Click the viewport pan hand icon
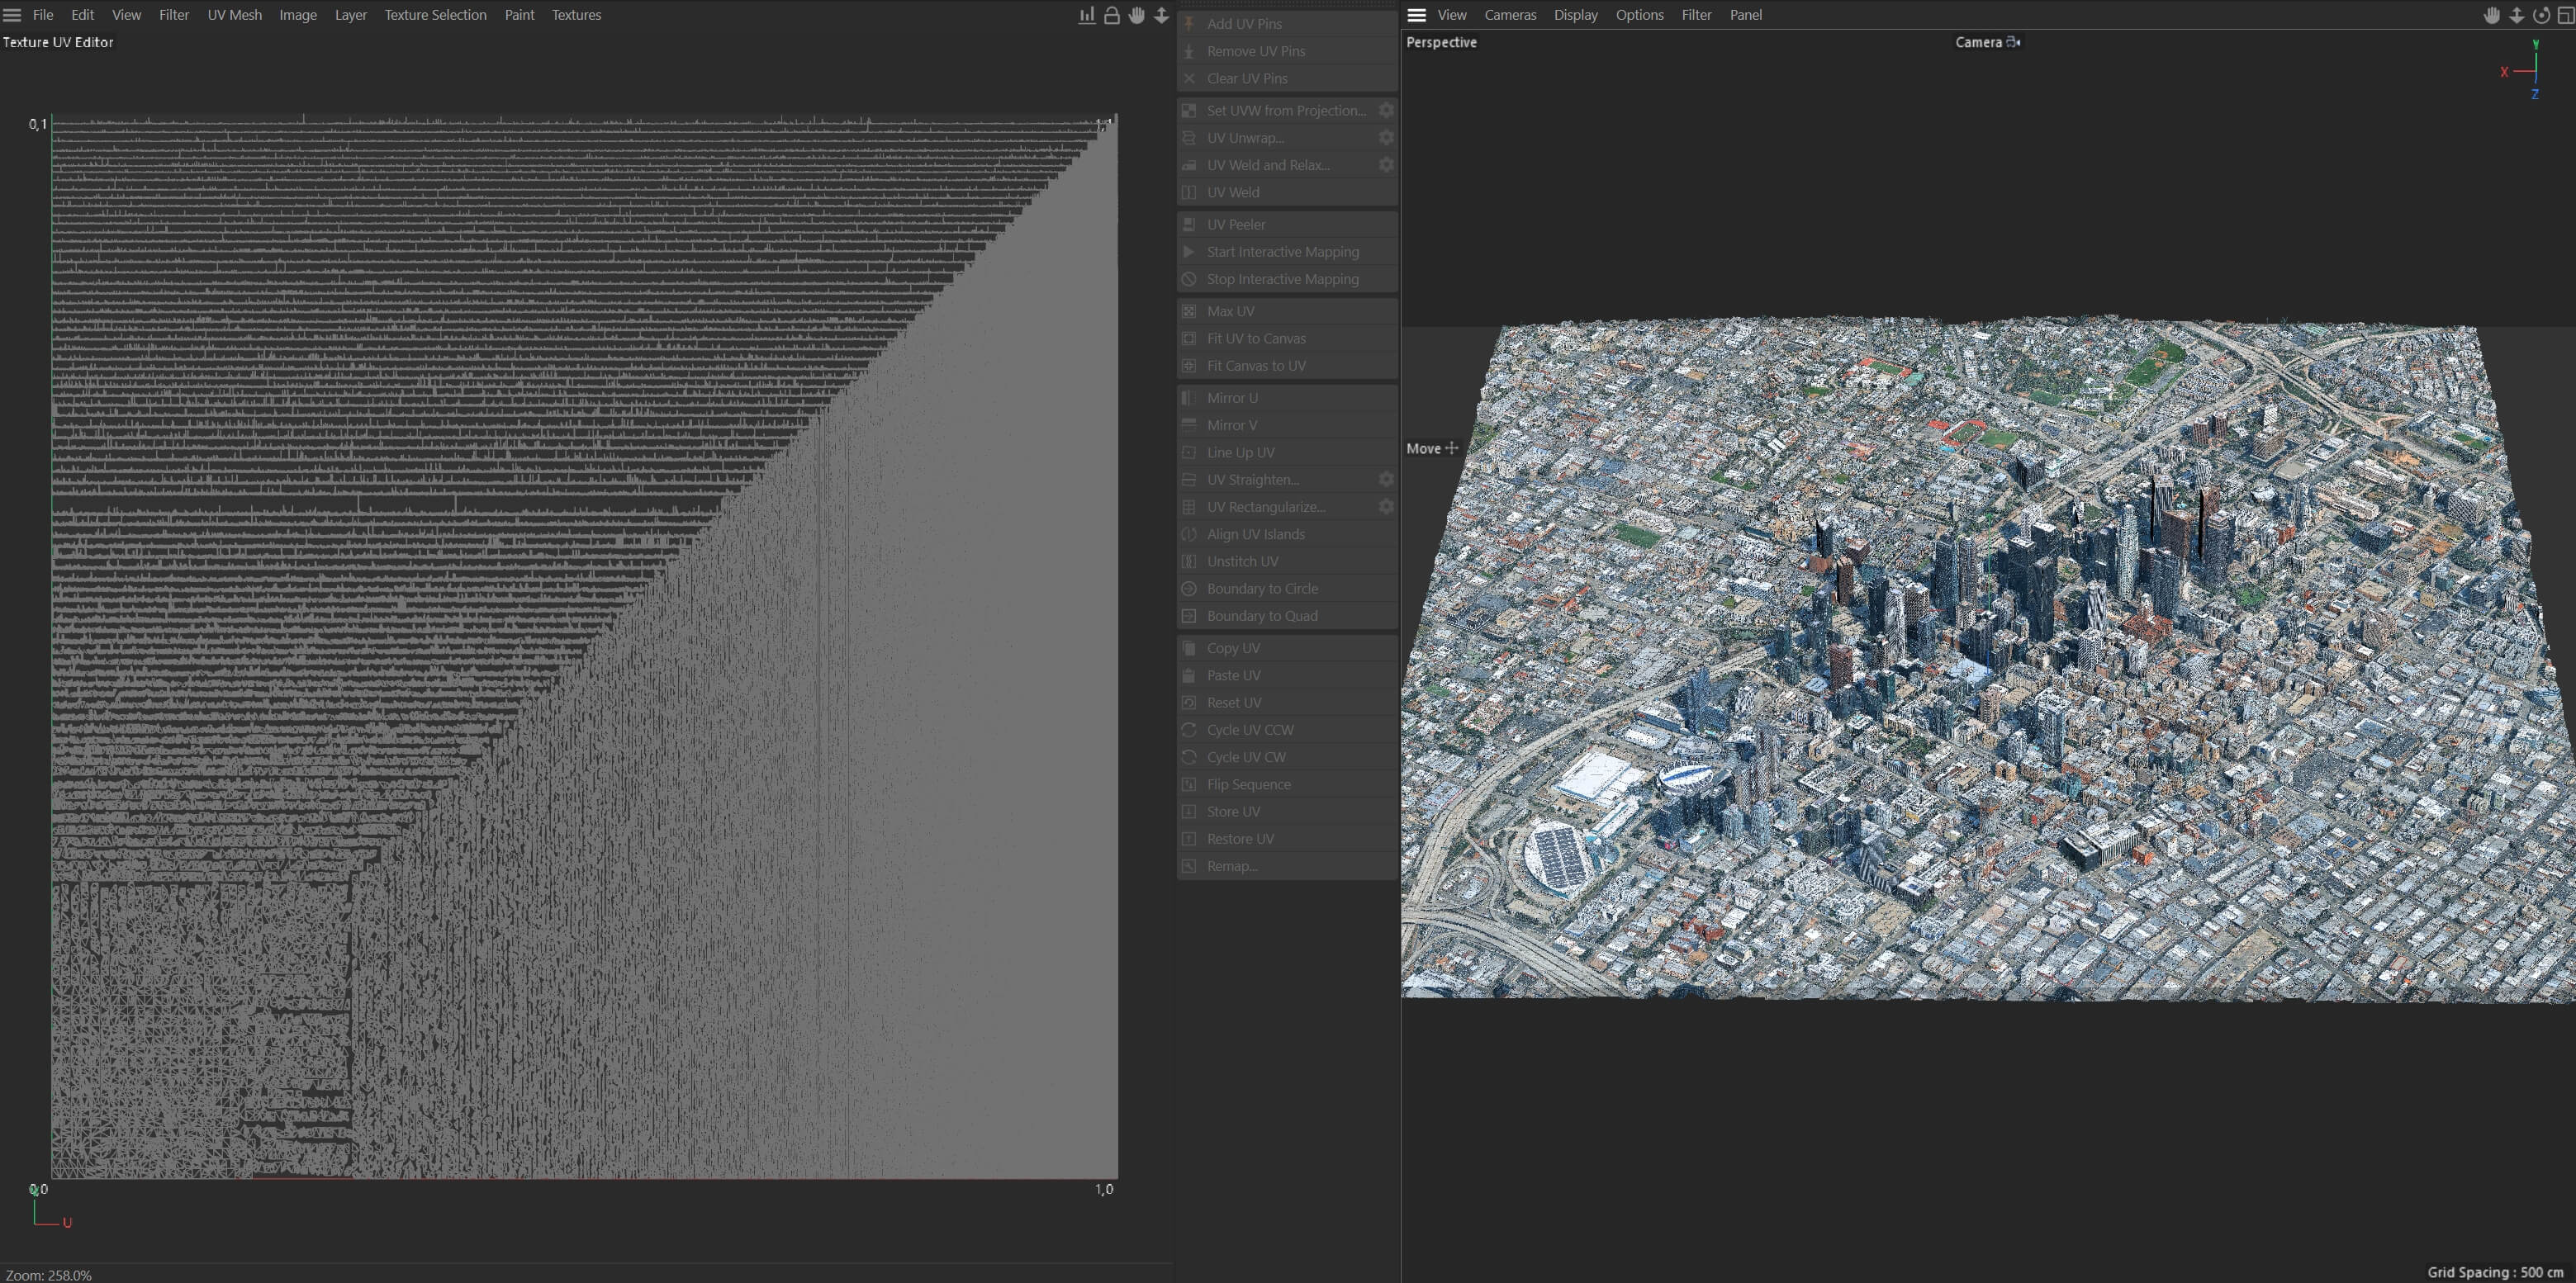 [x=2492, y=15]
